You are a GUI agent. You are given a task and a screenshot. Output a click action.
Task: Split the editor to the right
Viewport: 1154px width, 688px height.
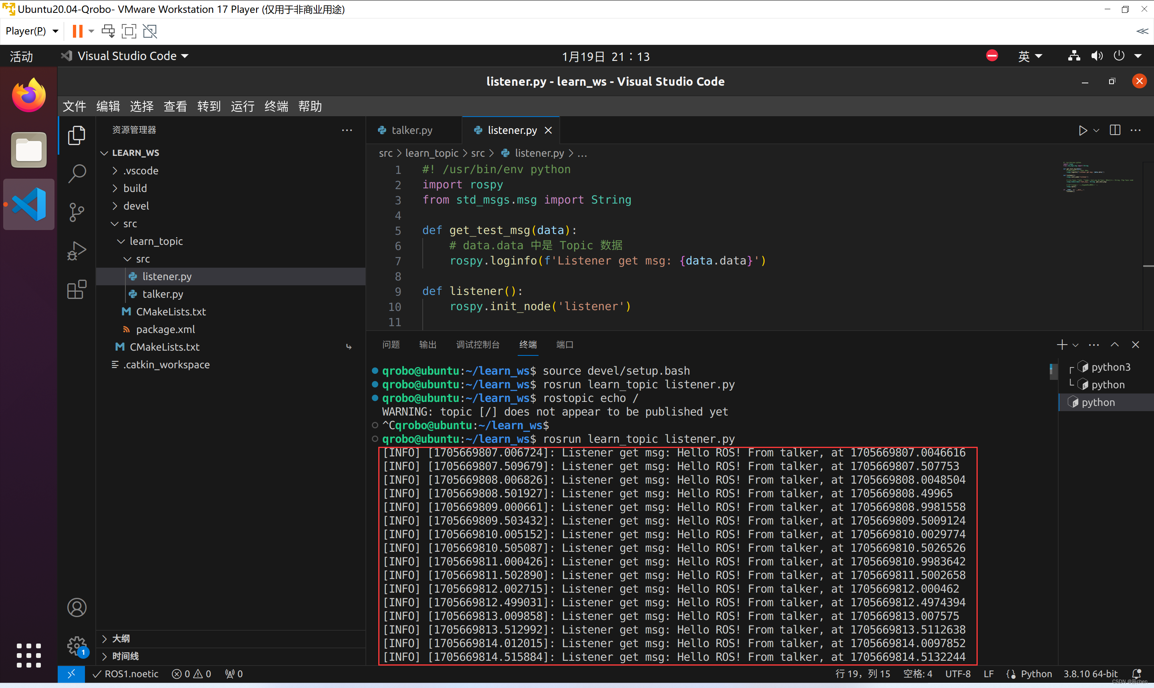[x=1115, y=130]
